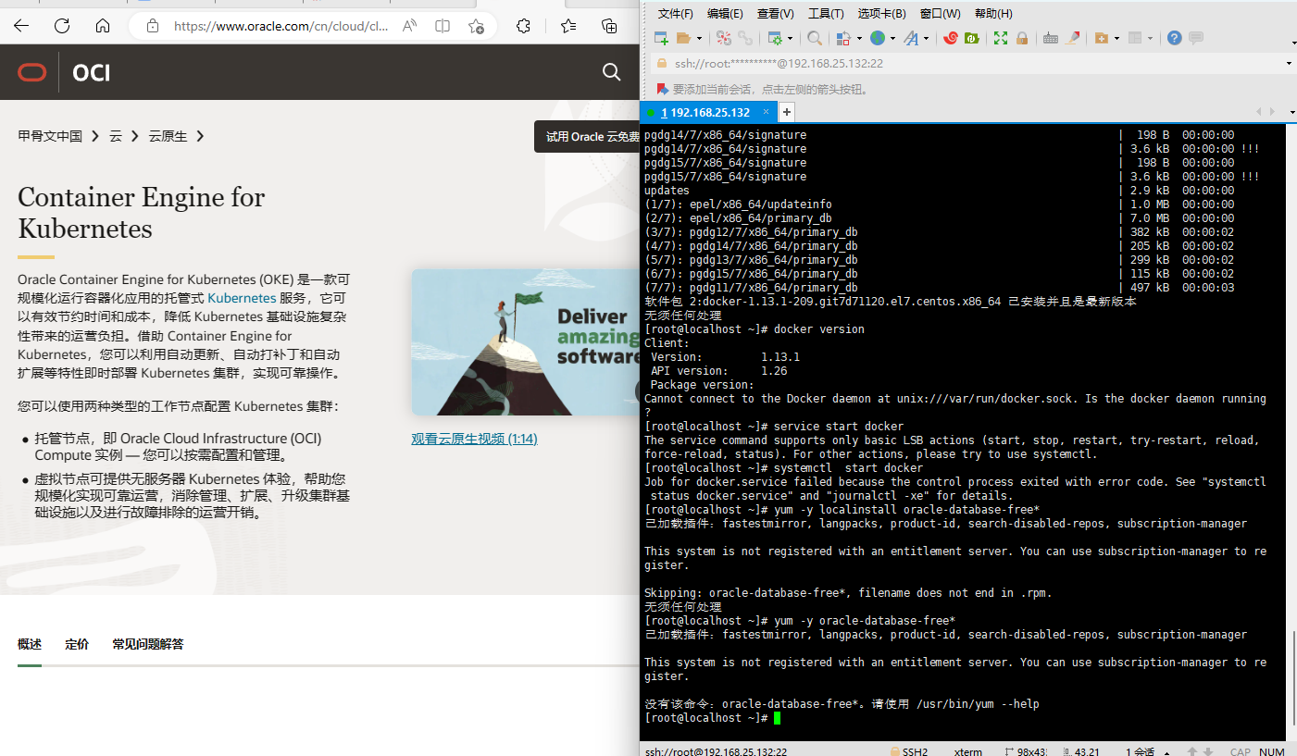Image resolution: width=1297 pixels, height=756 pixels.
Task: Click the bookmark arrow add-session icon
Action: click(x=662, y=89)
